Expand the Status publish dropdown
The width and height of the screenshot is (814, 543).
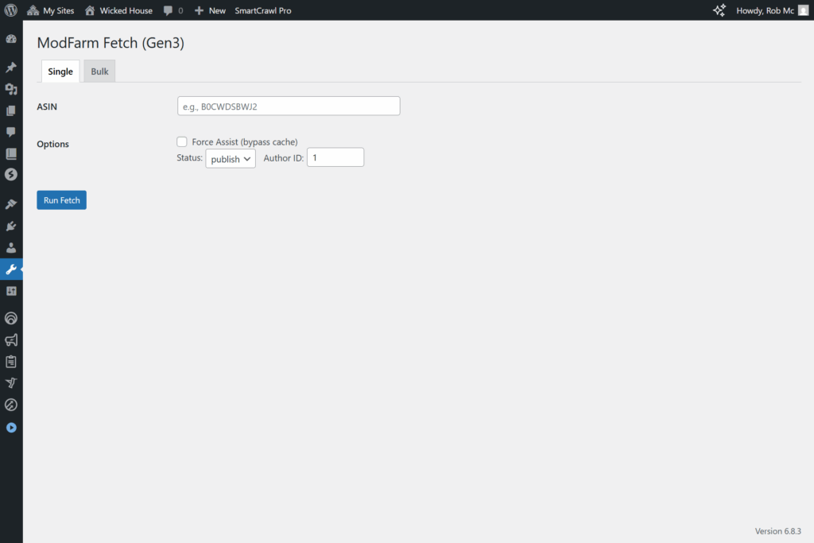click(231, 159)
